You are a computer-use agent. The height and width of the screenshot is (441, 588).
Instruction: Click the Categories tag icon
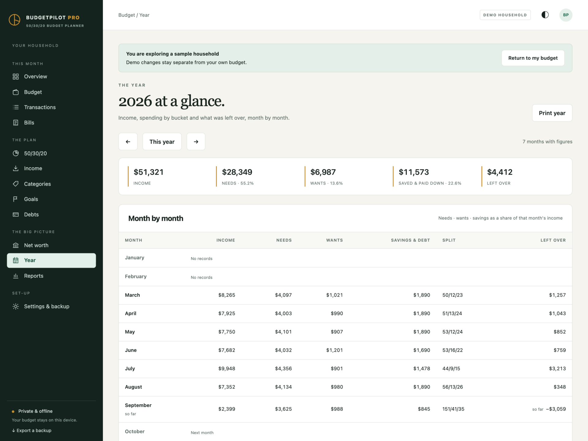pyautogui.click(x=16, y=184)
